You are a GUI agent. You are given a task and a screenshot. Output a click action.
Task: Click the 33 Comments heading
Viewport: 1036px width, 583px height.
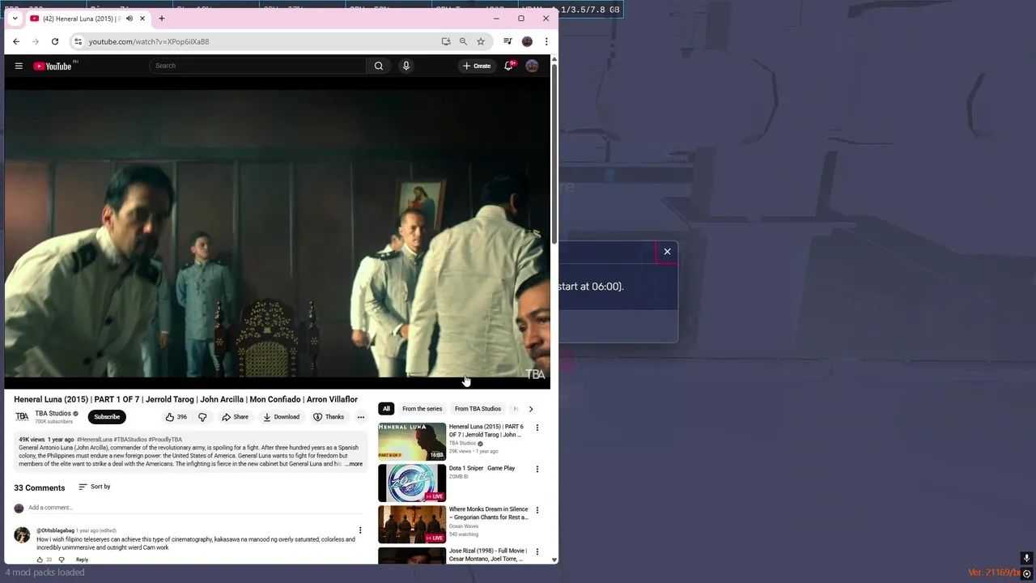click(39, 487)
